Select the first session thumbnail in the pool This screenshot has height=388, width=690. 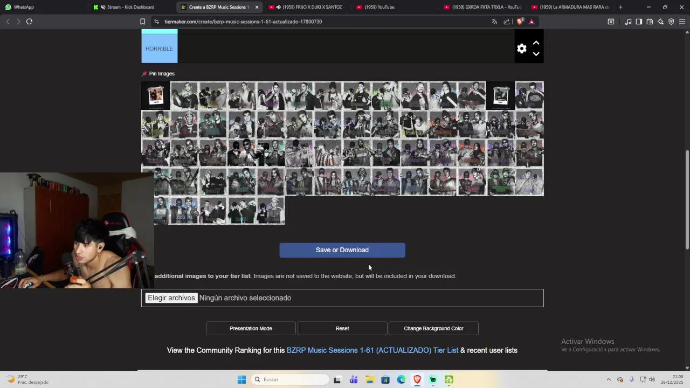(x=155, y=95)
